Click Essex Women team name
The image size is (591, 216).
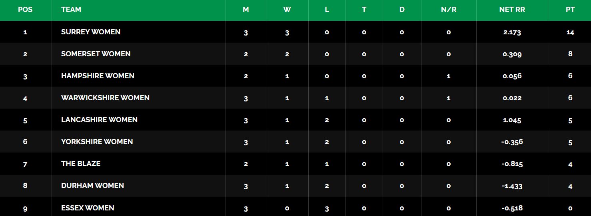point(88,208)
